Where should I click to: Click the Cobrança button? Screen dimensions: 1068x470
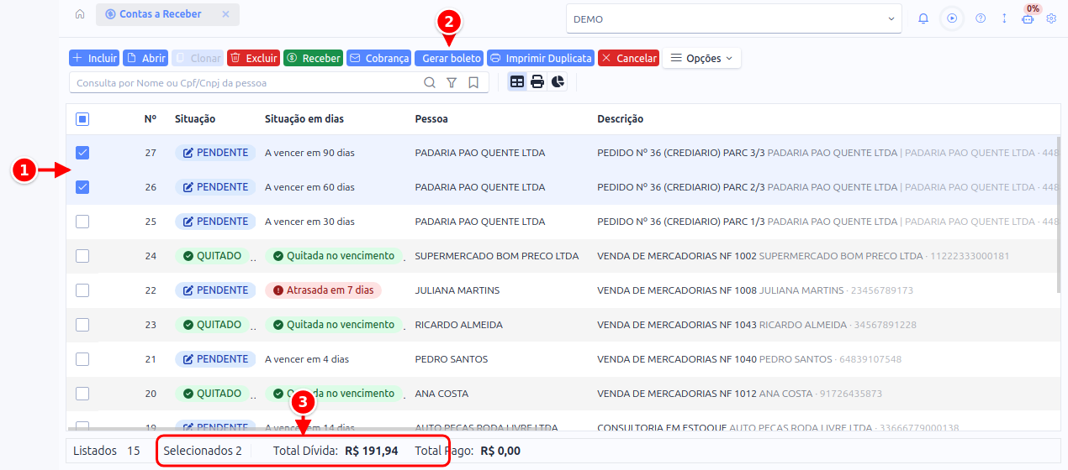(x=378, y=58)
